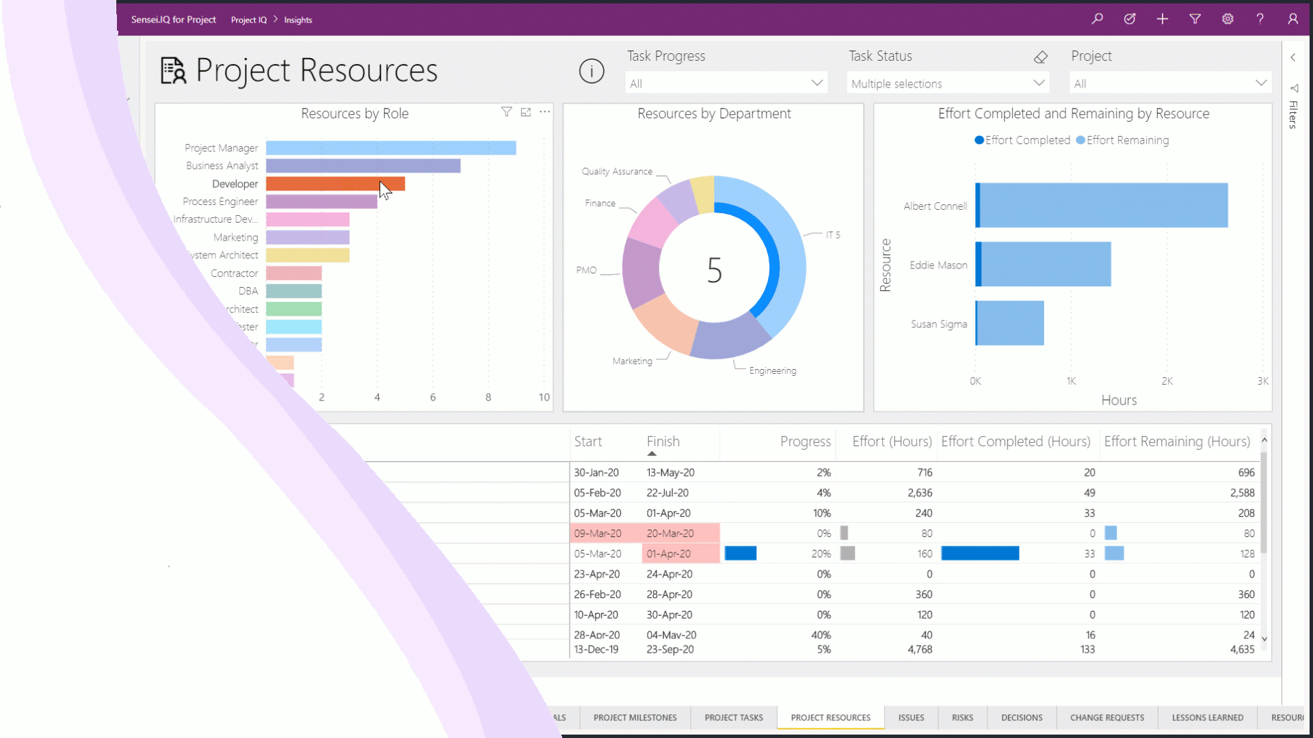Image resolution: width=1313 pixels, height=738 pixels.
Task: Click the Project Resources report icon
Action: point(173,70)
